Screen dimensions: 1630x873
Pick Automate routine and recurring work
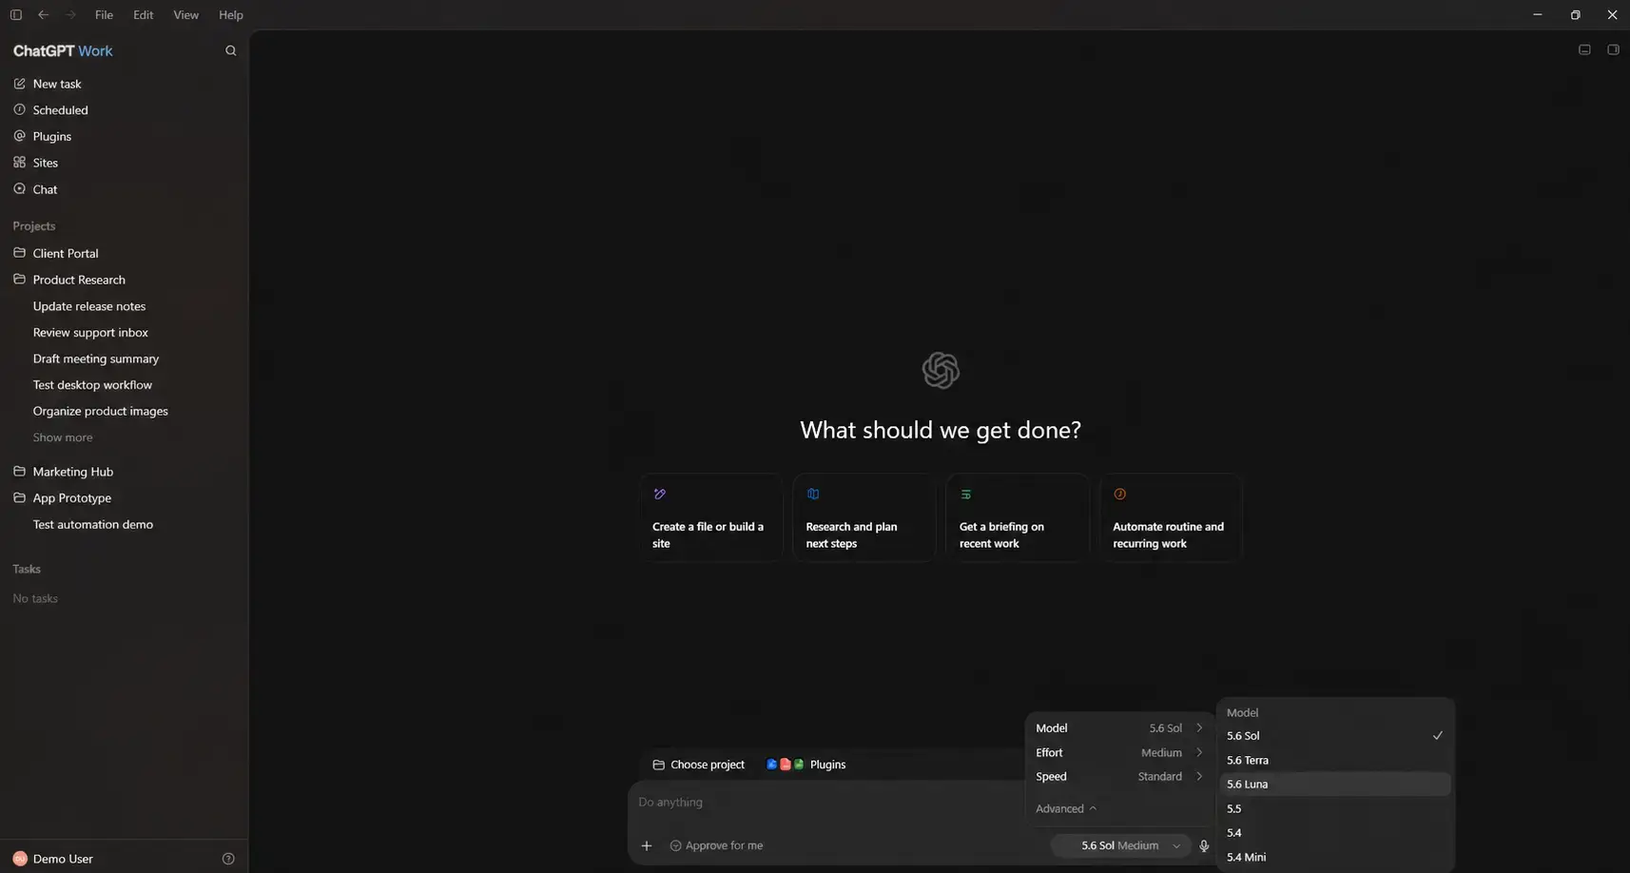1172,518
